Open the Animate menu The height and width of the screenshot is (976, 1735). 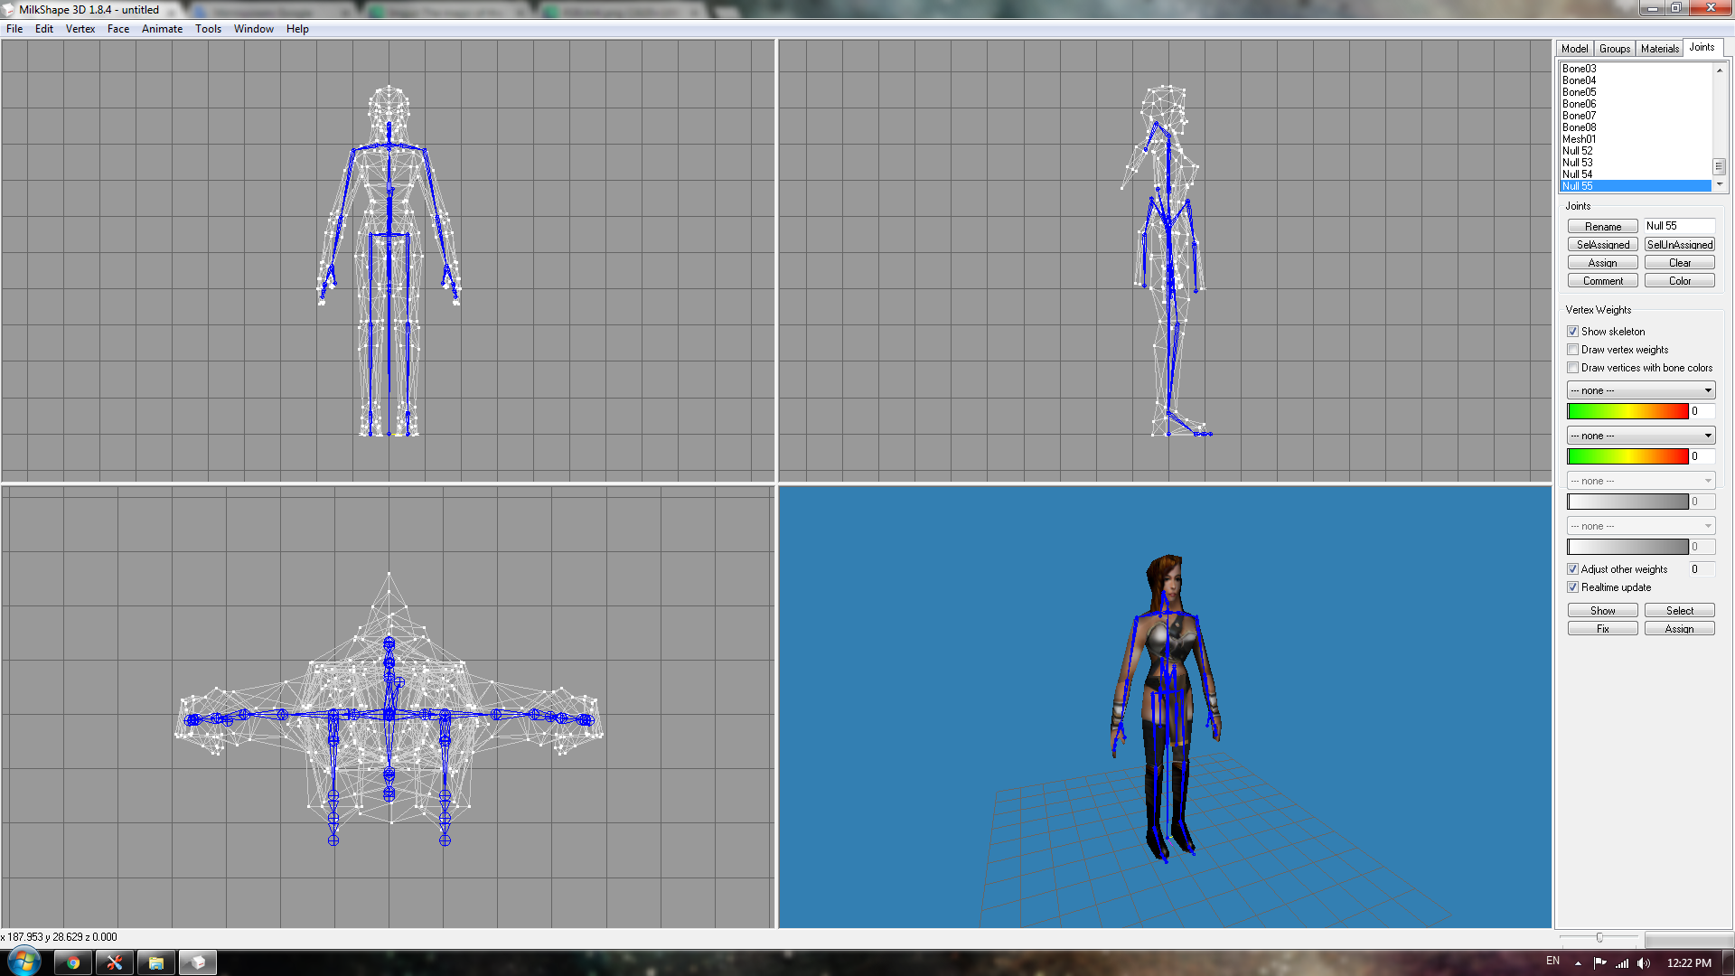pyautogui.click(x=162, y=29)
